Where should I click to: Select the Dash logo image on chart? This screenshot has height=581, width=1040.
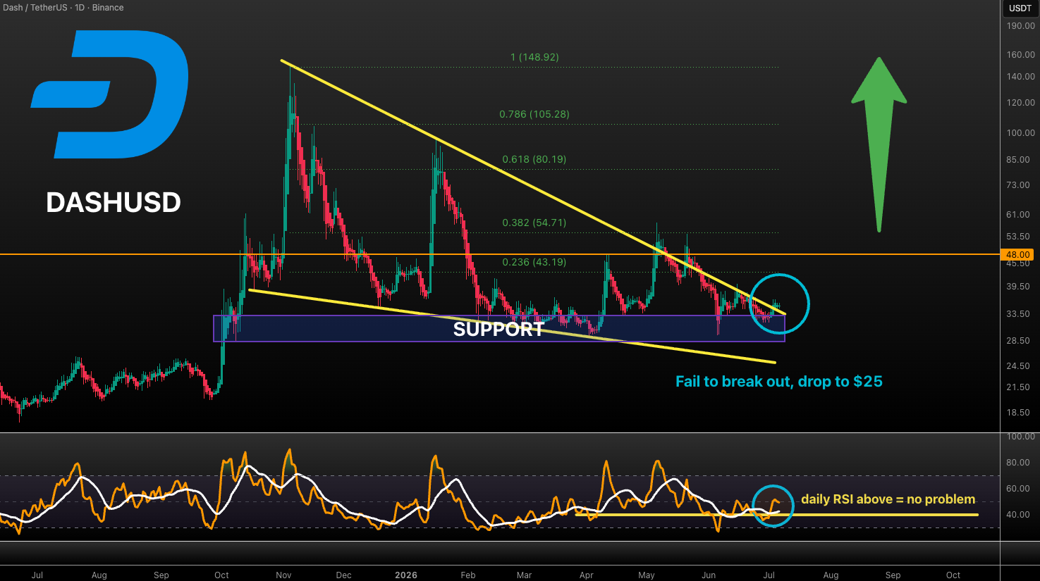pos(110,94)
